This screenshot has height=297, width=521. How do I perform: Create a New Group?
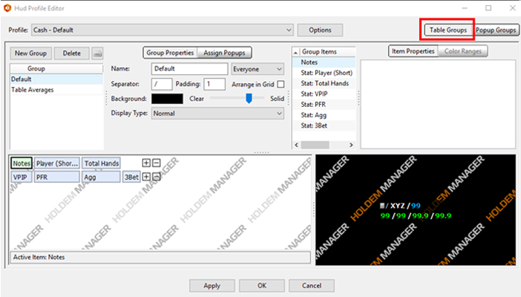[30, 53]
